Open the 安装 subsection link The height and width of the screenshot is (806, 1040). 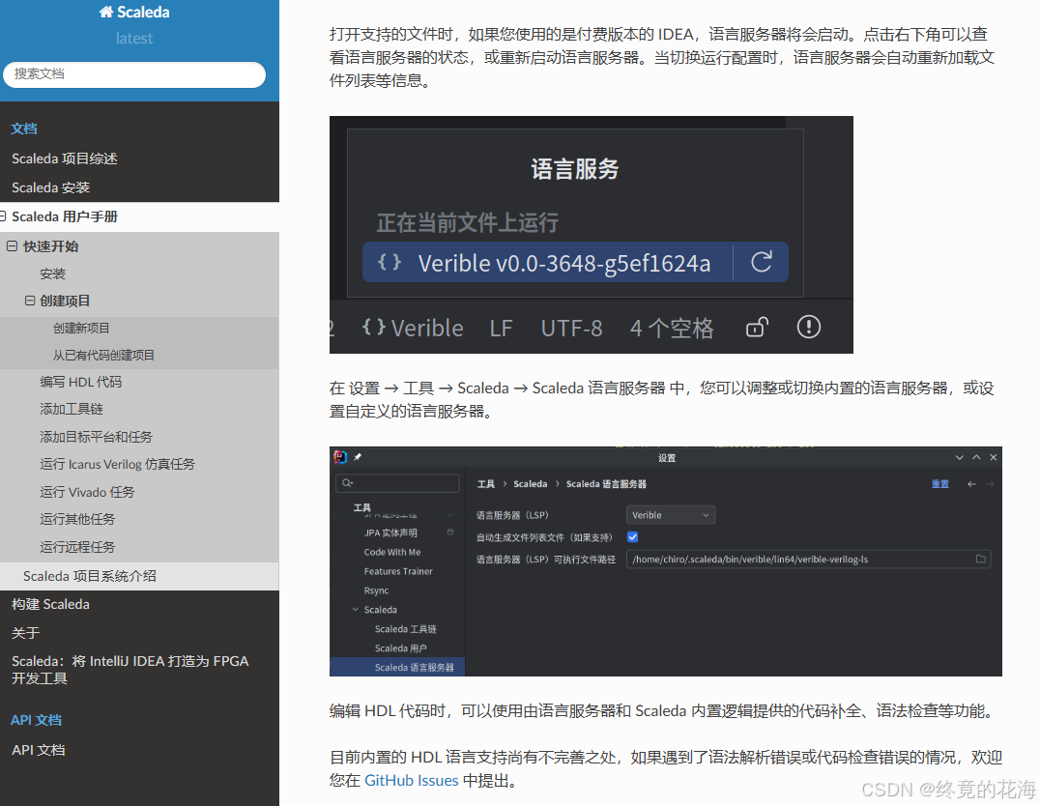(x=52, y=273)
